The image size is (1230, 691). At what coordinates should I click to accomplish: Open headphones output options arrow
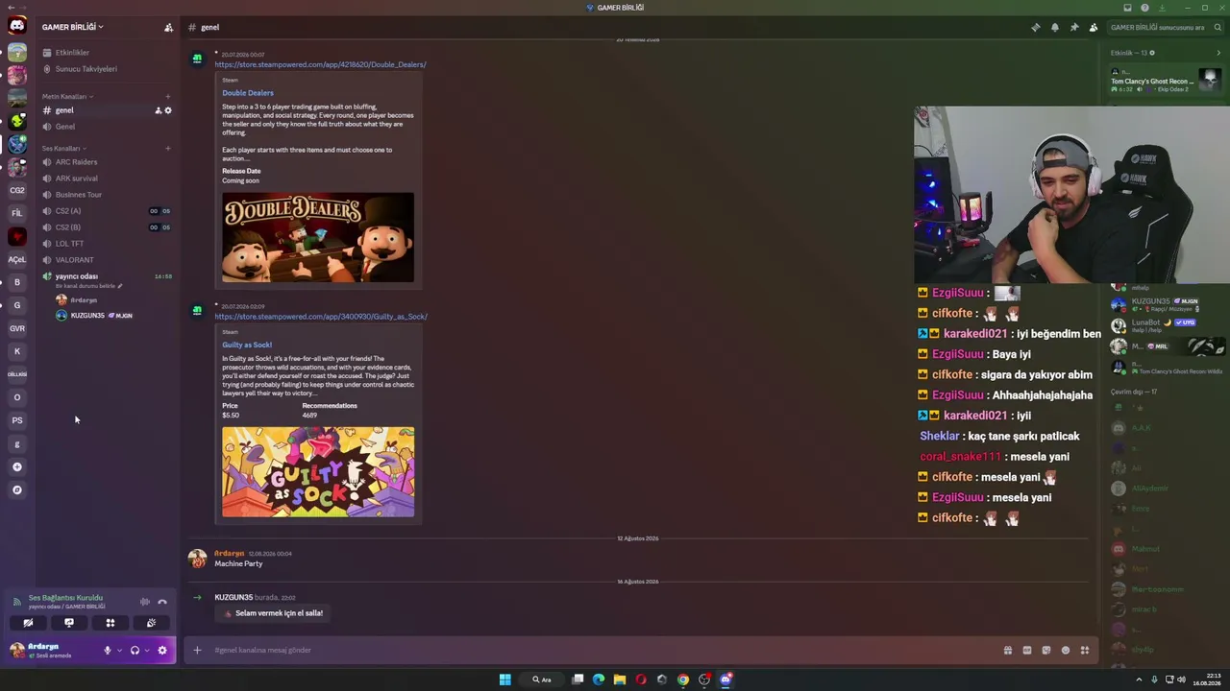coord(146,650)
